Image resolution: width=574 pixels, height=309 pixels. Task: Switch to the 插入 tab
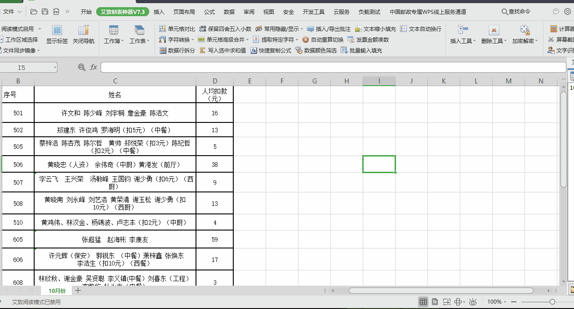click(x=159, y=12)
